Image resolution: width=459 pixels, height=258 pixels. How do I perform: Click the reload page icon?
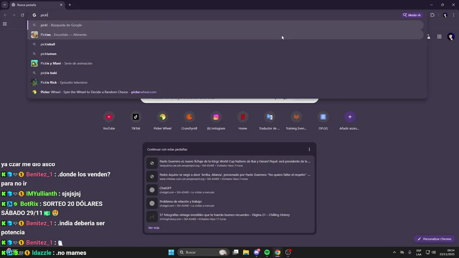[22, 15]
